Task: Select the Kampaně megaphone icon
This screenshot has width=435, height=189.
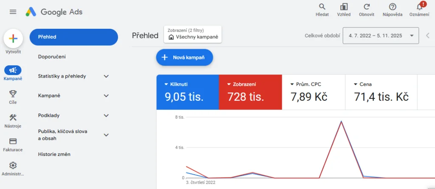Action: click(x=13, y=70)
